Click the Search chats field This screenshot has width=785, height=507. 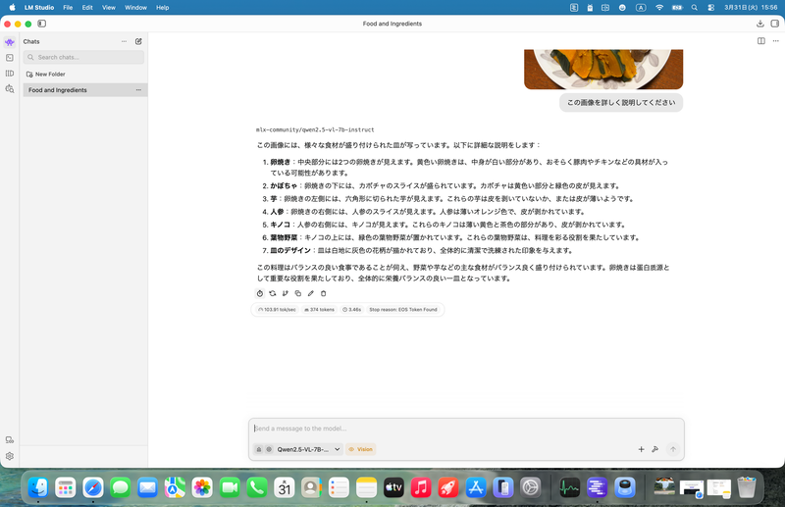(83, 57)
